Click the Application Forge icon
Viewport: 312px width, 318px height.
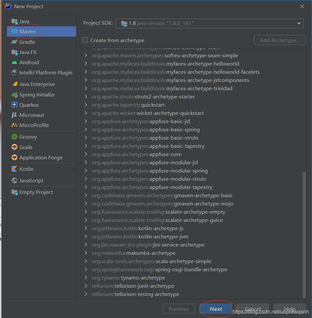[x=14, y=157]
